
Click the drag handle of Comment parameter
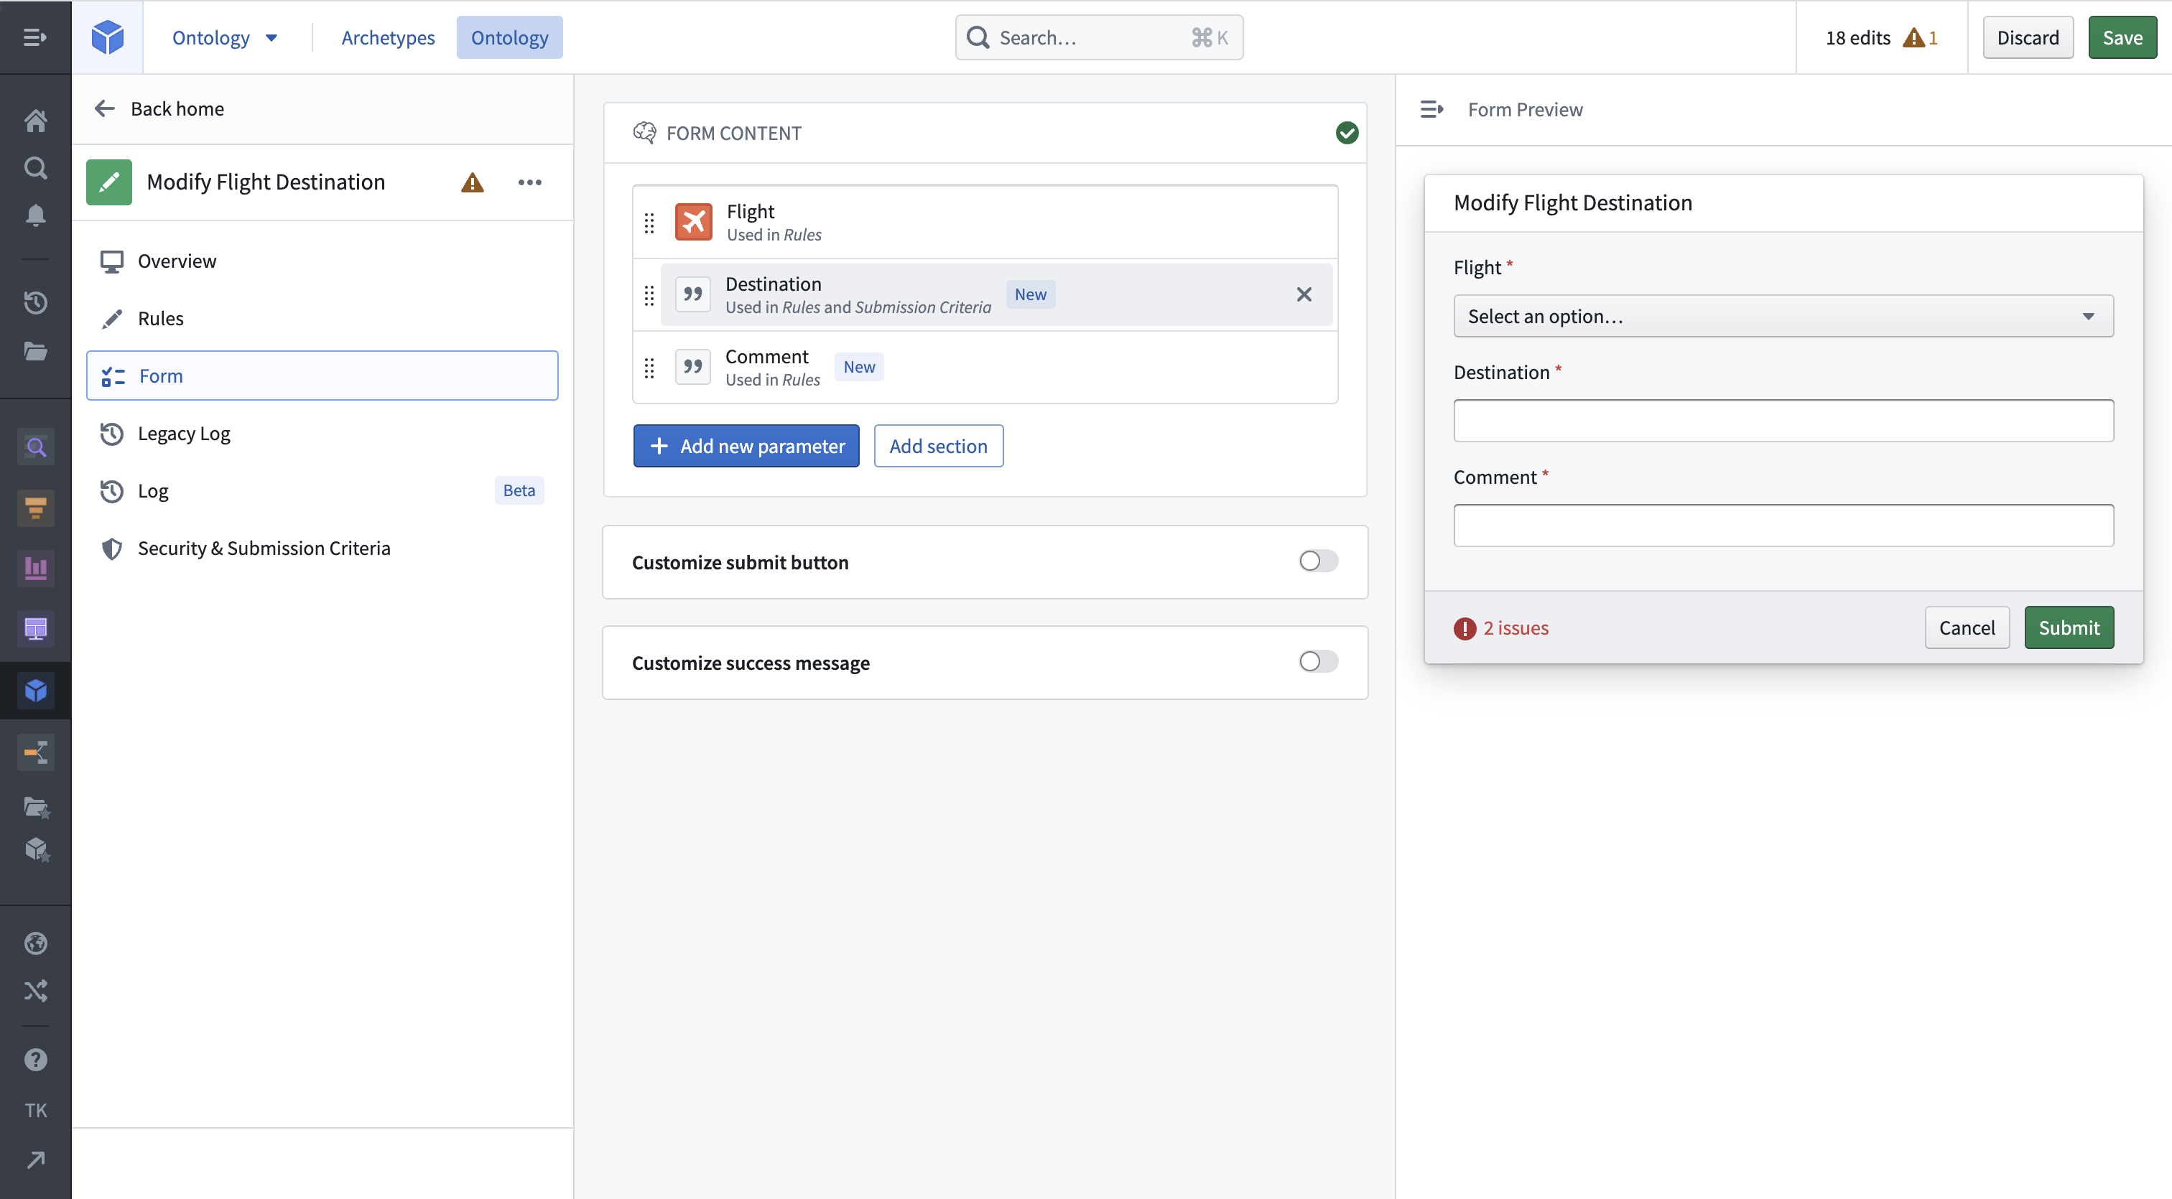pyautogui.click(x=649, y=368)
